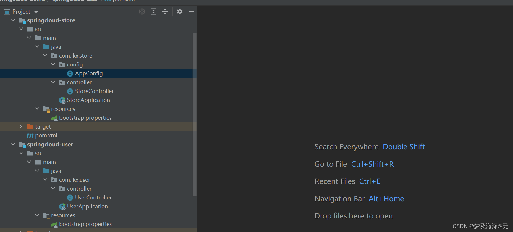Screen dimensions: 513x232
Task: Collapse the main folder under springcloud-store
Action: click(x=29, y=38)
